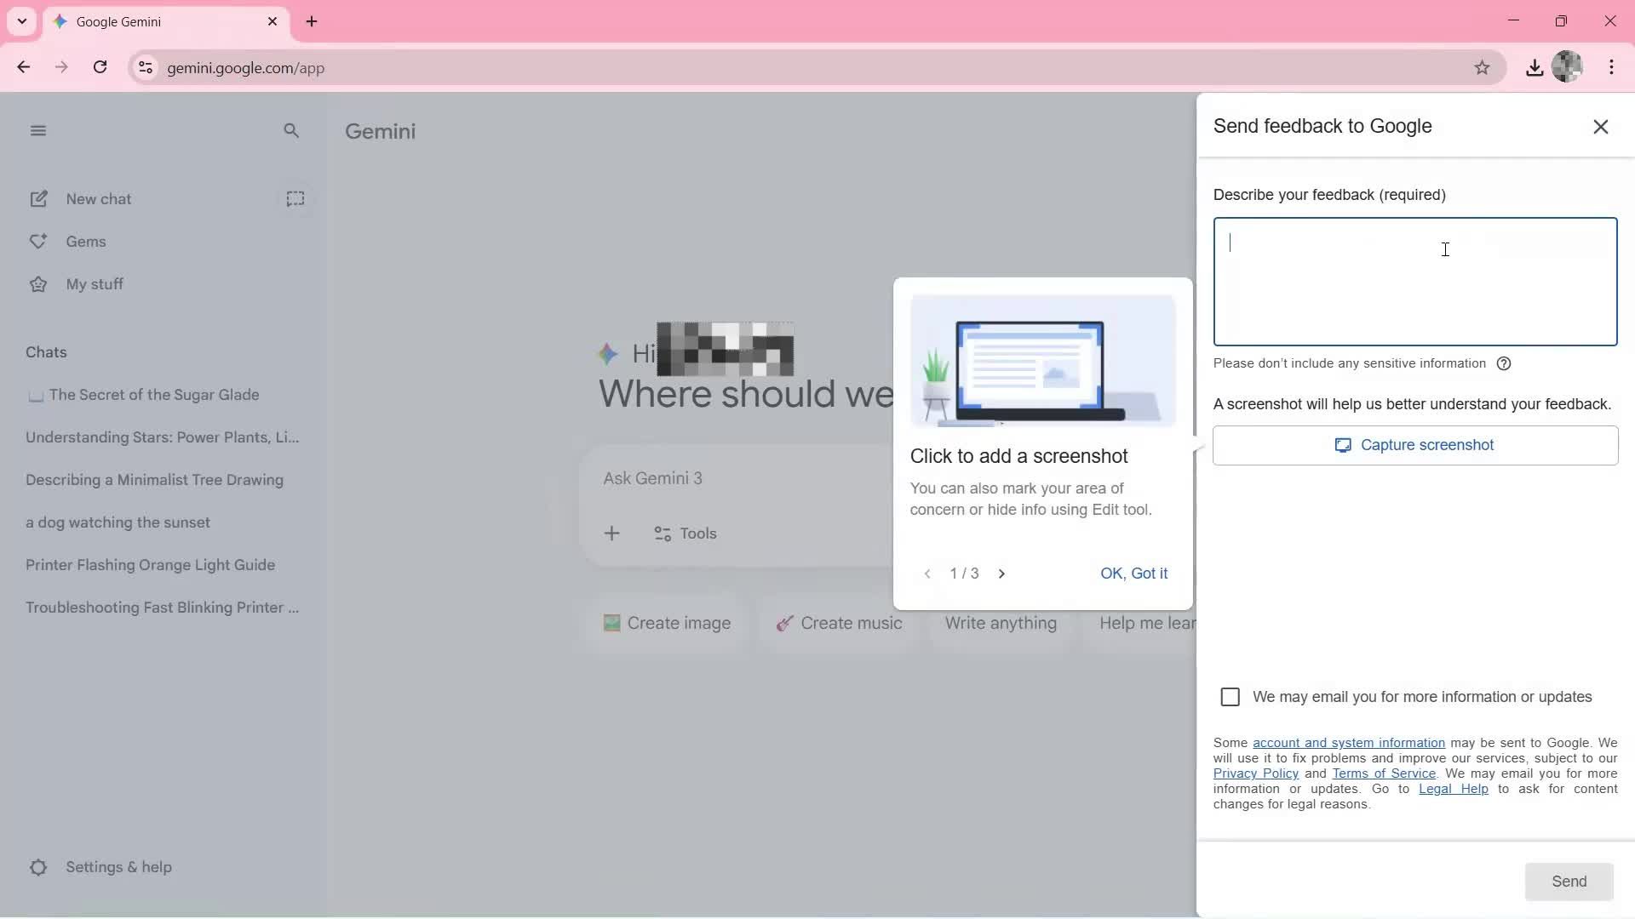Click the plus icon to add an attachment
This screenshot has width=1635, height=919.
tap(612, 533)
